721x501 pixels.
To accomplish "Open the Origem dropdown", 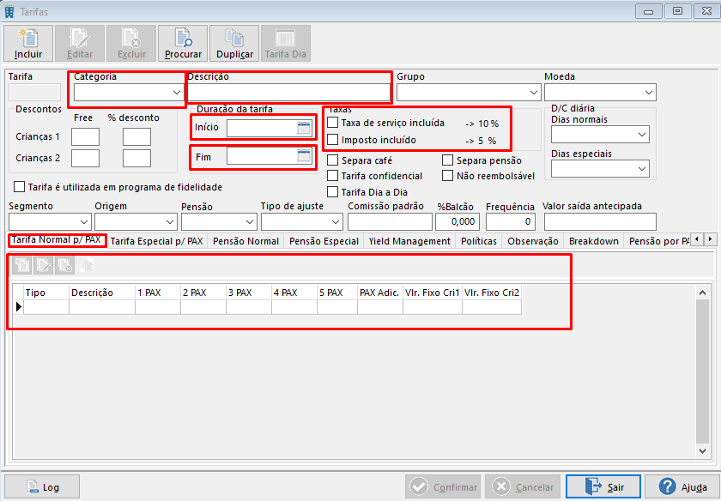I will click(170, 222).
